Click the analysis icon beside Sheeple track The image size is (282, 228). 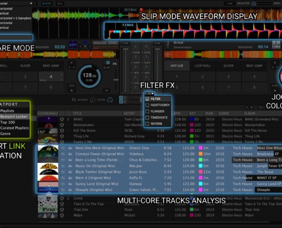pos(70,190)
